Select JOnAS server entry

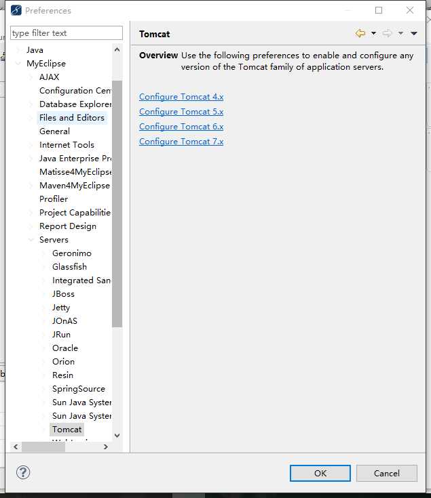pyautogui.click(x=64, y=321)
